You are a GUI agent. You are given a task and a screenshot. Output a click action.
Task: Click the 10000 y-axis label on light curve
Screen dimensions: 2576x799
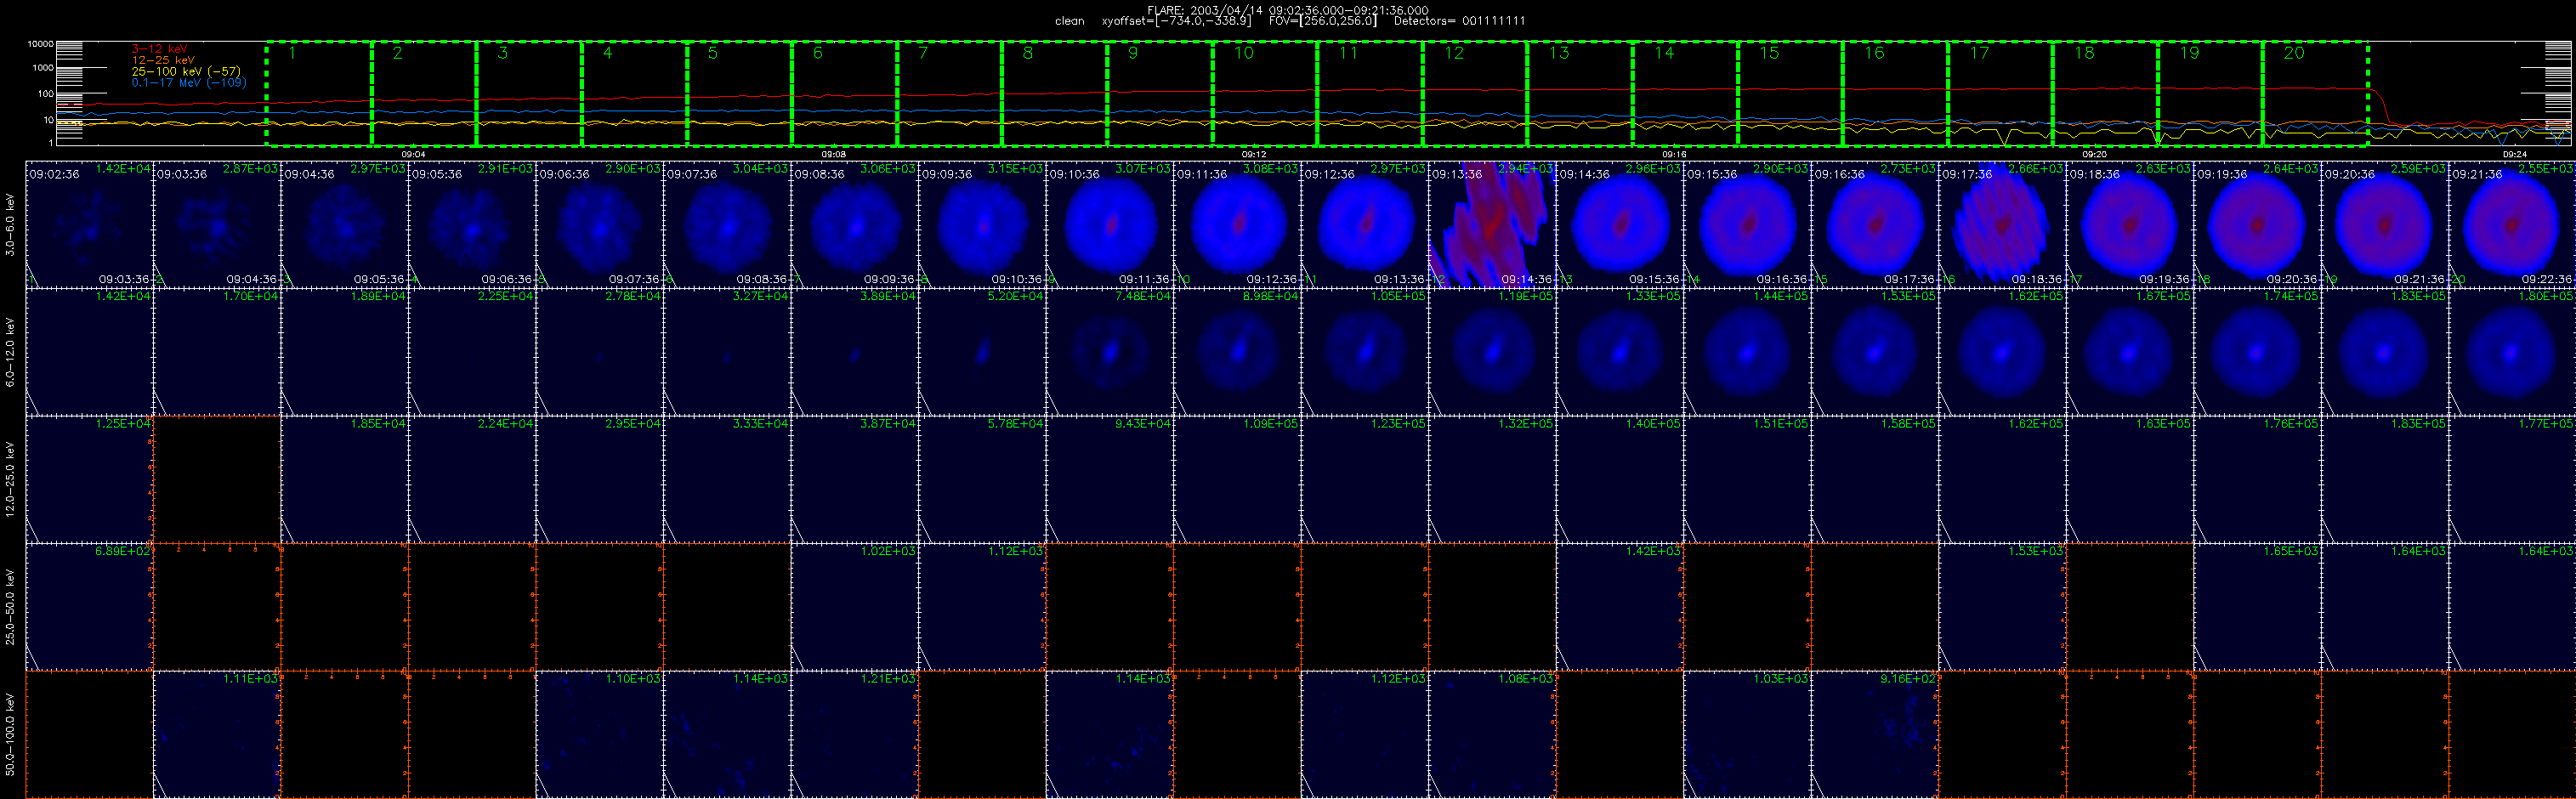point(40,44)
